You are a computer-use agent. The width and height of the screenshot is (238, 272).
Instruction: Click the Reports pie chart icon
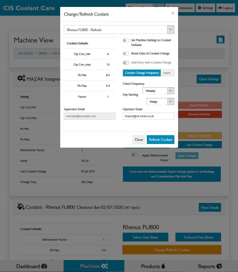coord(219,266)
